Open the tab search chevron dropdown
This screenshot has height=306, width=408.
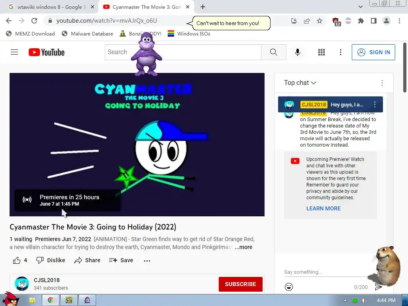361,7
